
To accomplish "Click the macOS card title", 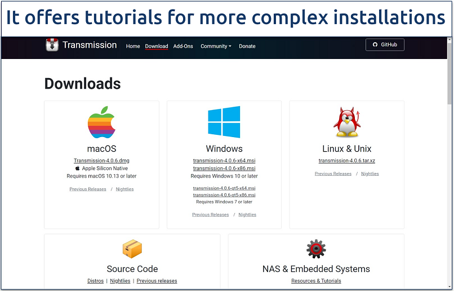I will (x=101, y=149).
